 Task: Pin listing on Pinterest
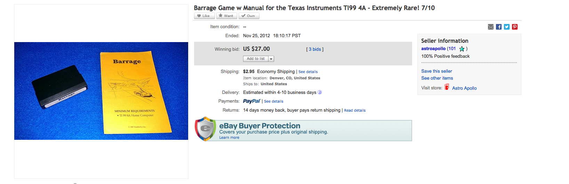[x=515, y=27]
